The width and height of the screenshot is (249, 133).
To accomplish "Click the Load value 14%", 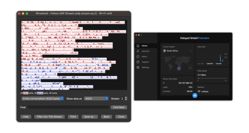I will tap(190, 87).
